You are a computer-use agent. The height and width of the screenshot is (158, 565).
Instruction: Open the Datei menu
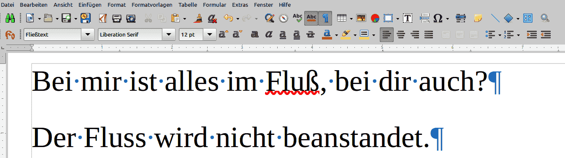[x=8, y=5]
